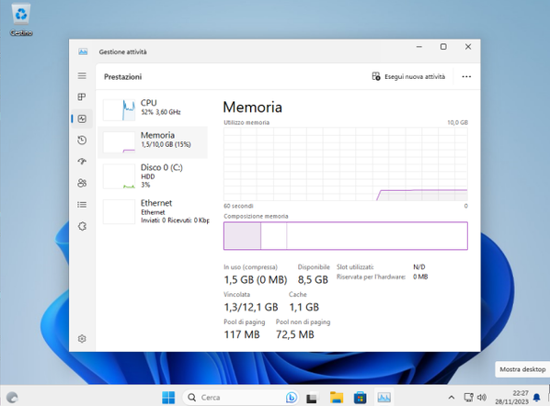
Task: Open the Details list icon in sidebar
Action: [82, 205]
